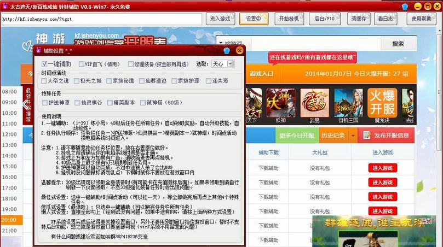Image resolution: width=443 pixels, height=247 pixels.
Task: Enable the 精英副本 task
Action: tap(110, 103)
